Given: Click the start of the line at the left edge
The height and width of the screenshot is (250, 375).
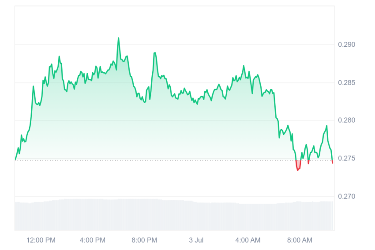Looking at the screenshot, I should pyautogui.click(x=15, y=160).
